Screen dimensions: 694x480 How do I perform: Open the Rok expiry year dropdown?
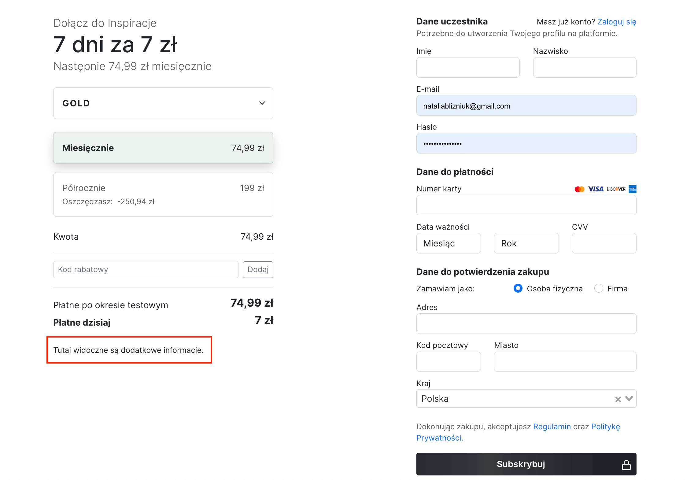tap(526, 243)
